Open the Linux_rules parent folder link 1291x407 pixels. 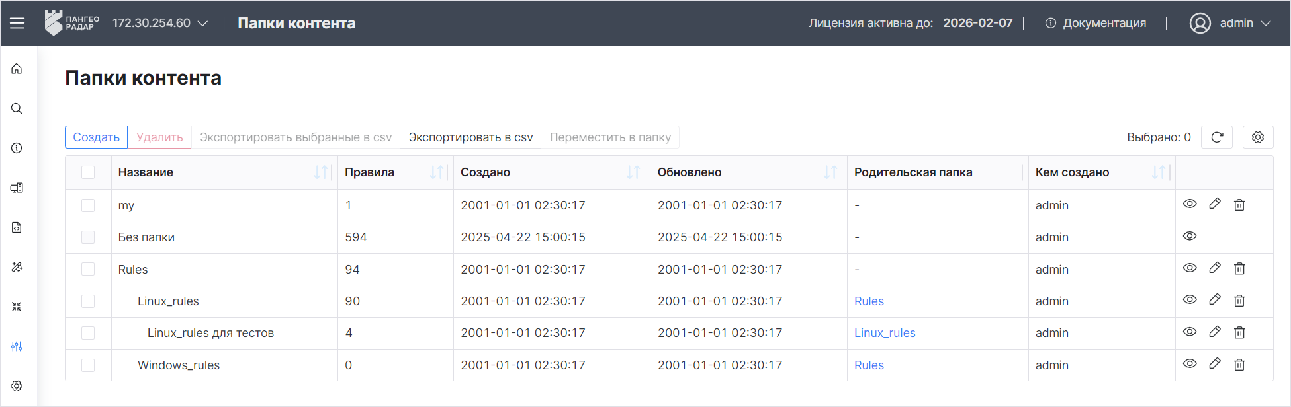885,333
